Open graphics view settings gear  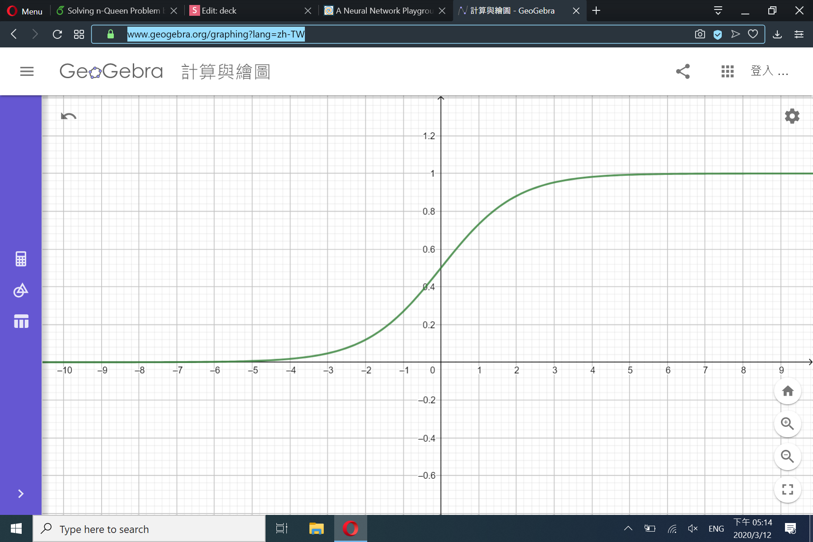[x=792, y=116]
